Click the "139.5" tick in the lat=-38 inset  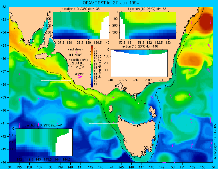(98, 43)
